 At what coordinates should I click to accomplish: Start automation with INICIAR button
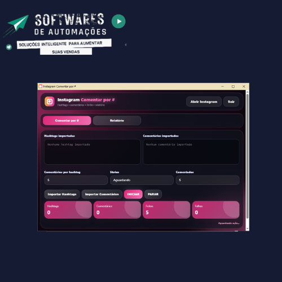133,194
